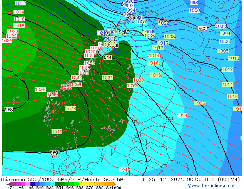Click the blue '994' isobar label
Viewport: 244px width, 189px height.
132,10
